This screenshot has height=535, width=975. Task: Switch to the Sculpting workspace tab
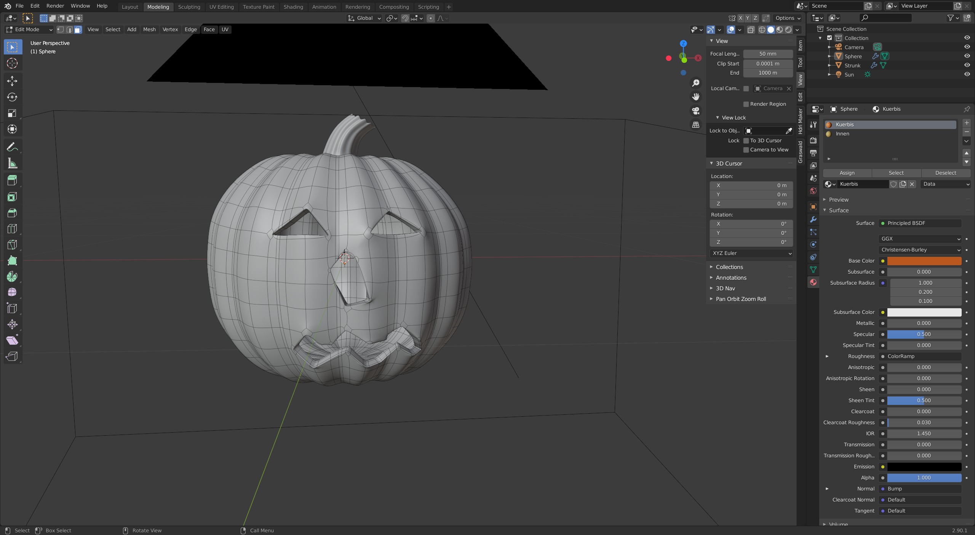(189, 7)
